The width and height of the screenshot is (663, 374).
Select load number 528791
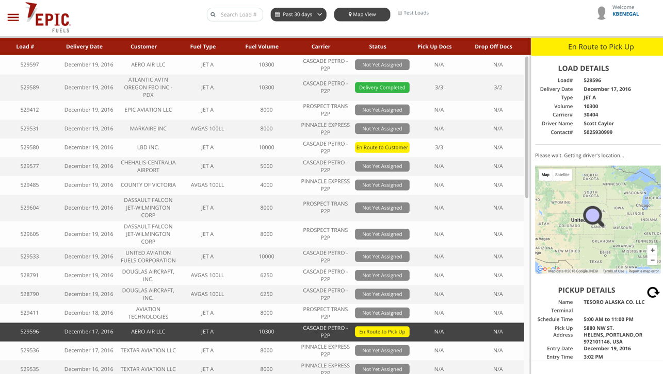[x=29, y=275]
